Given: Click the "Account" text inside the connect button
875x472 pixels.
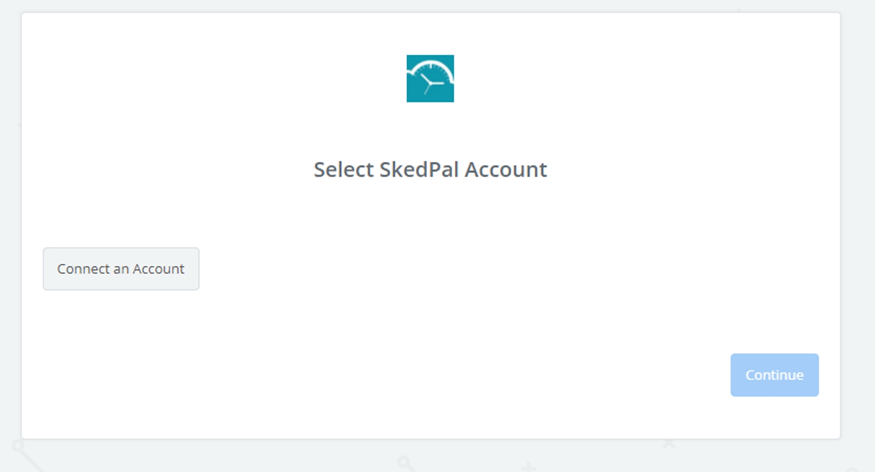Looking at the screenshot, I should [158, 269].
